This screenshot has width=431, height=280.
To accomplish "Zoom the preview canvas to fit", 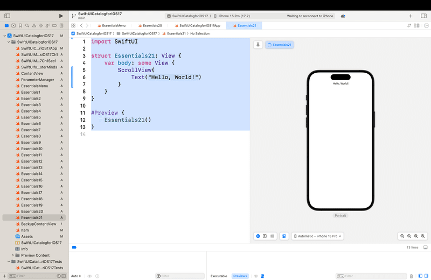I will coord(416,236).
